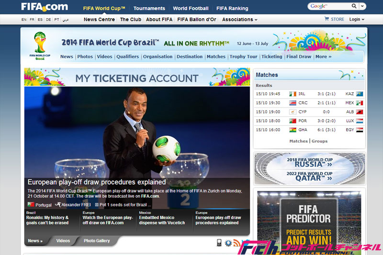The height and width of the screenshot is (255, 383).
Task: Click the mobile phone icon below the news panel
Action: [x=219, y=243]
